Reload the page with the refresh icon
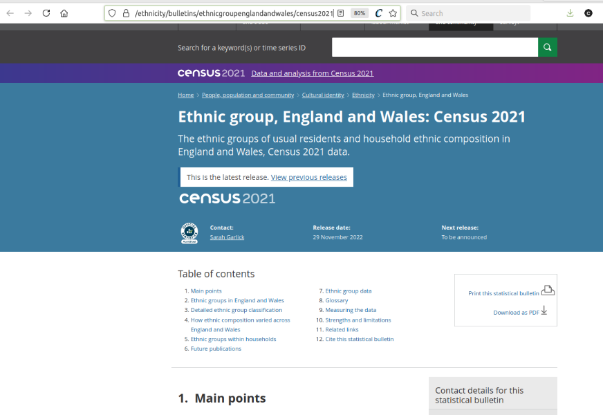603x415 pixels. tap(46, 13)
